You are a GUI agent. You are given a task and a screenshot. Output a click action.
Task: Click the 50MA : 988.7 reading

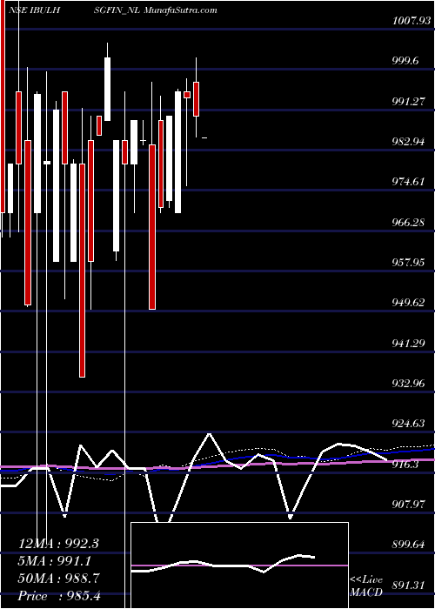(x=59, y=579)
